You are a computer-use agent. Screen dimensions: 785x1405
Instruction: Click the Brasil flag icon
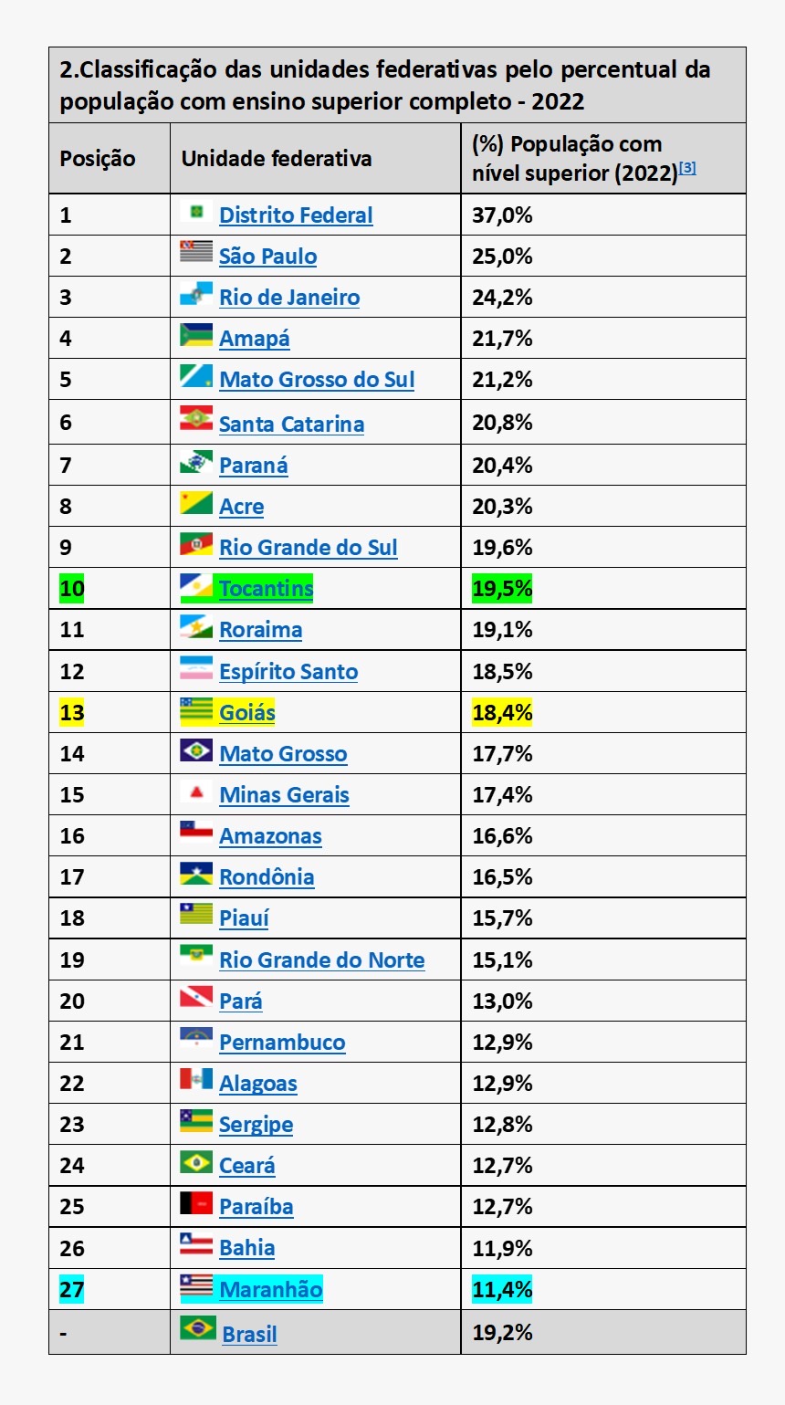coord(198,1328)
